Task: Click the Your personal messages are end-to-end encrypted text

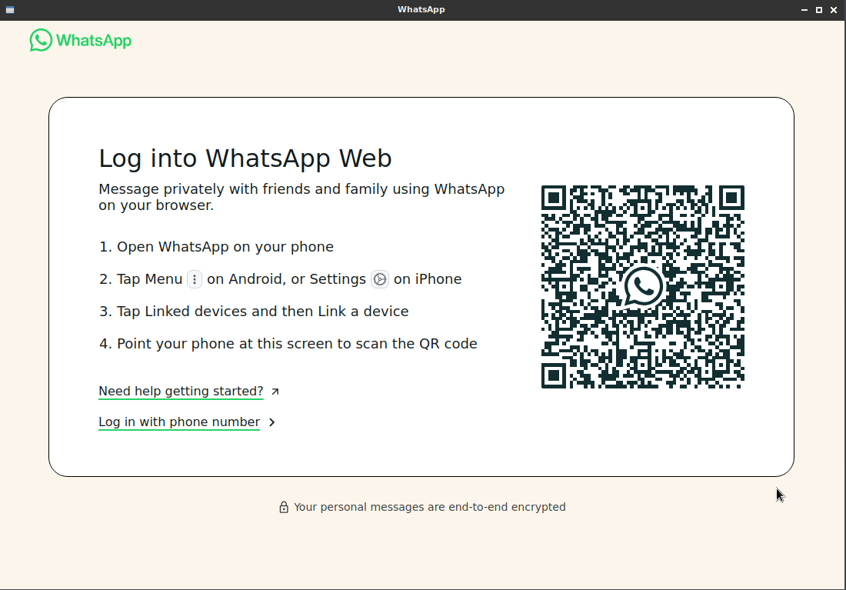Action: pyautogui.click(x=429, y=507)
